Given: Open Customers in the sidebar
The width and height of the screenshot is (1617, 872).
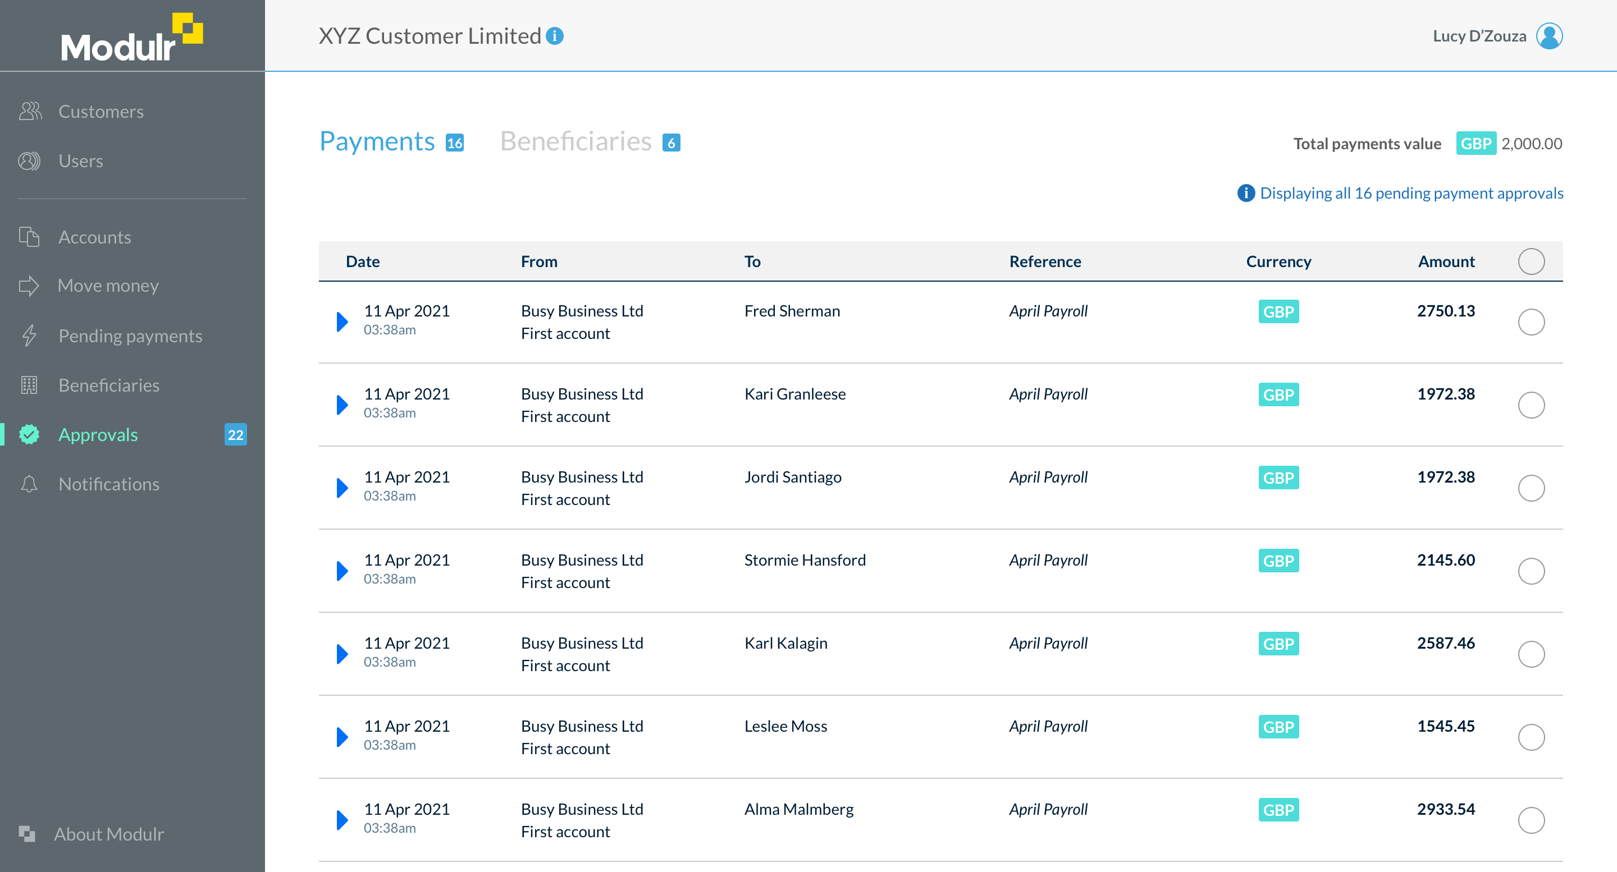Looking at the screenshot, I should pos(101,111).
